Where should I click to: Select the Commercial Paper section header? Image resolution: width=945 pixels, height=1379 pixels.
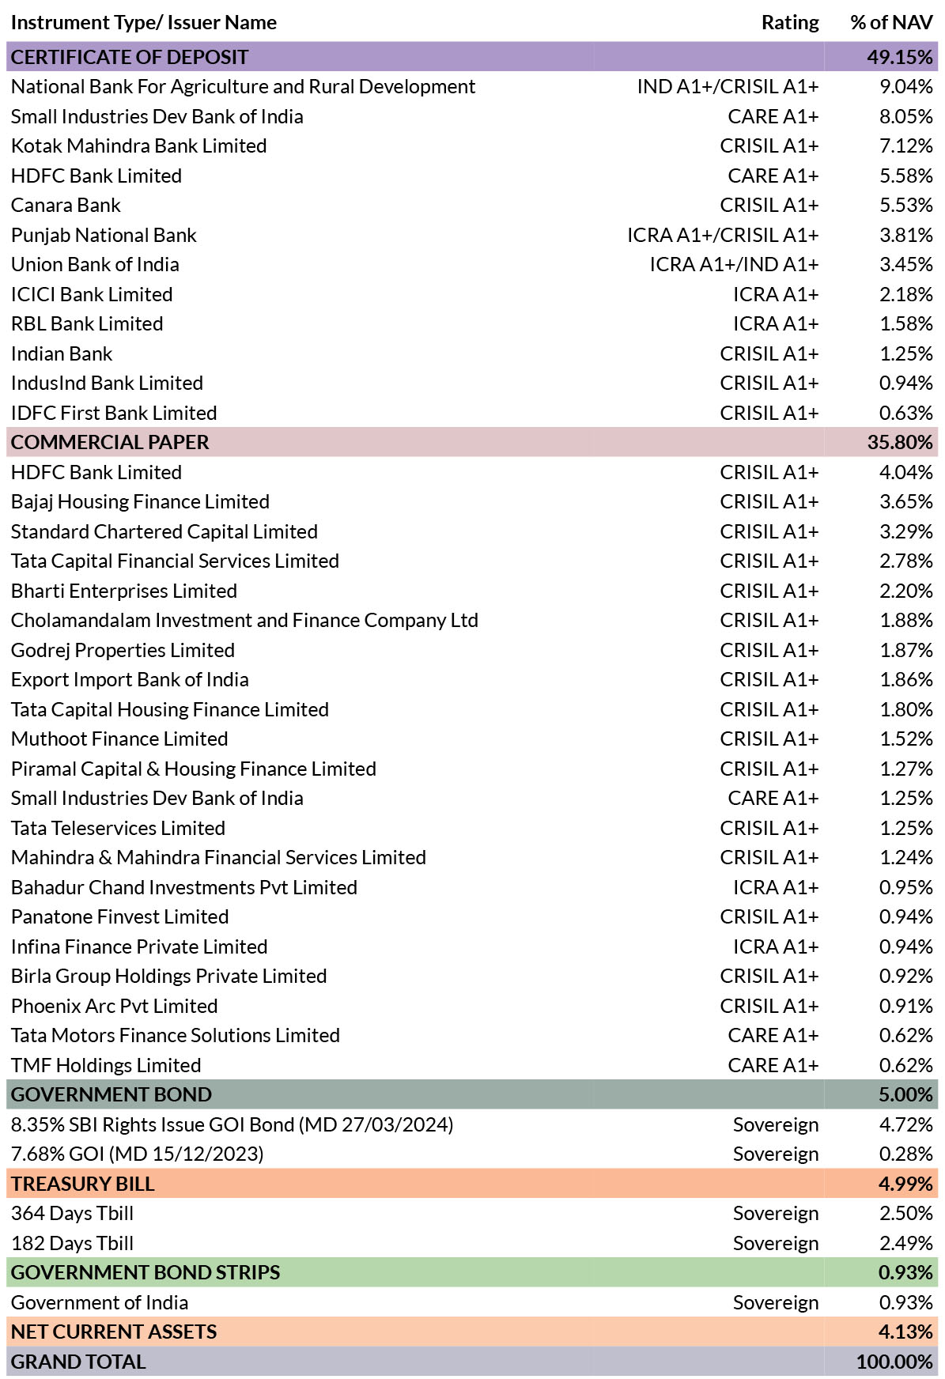[x=472, y=442]
